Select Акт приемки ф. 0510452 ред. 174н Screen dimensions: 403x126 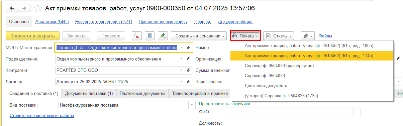(x=311, y=56)
